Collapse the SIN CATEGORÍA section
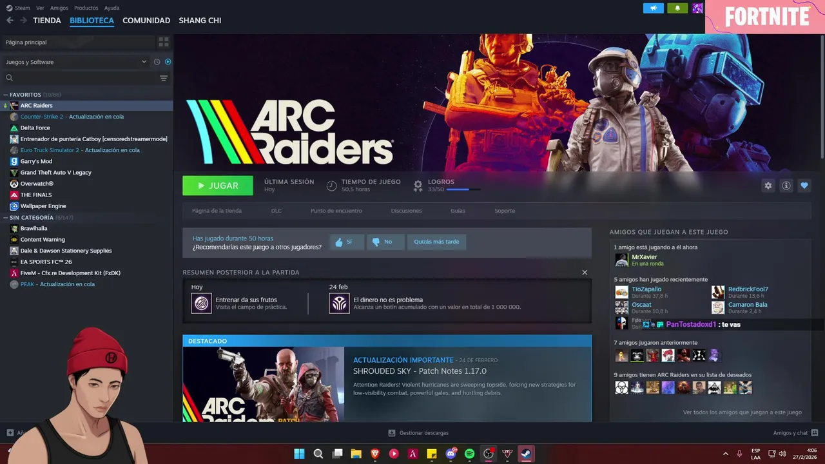This screenshot has height=464, width=825. [6, 218]
